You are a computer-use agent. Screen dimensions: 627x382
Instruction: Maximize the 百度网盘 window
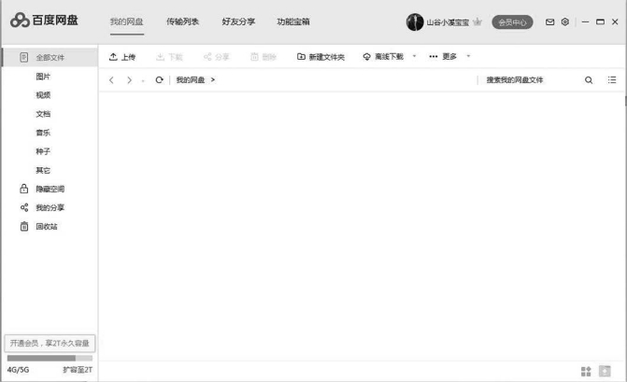pos(600,22)
